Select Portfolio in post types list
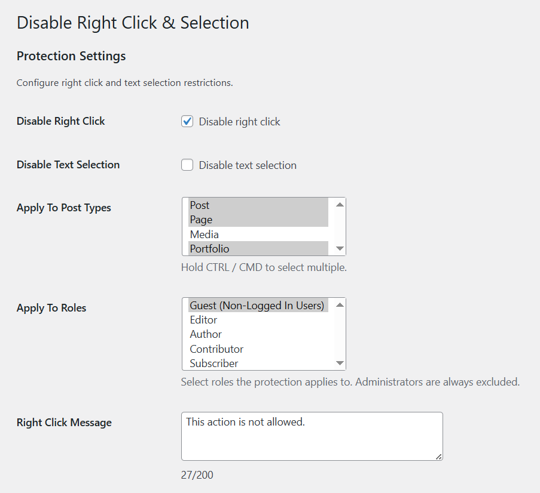Image resolution: width=540 pixels, height=493 pixels. [x=209, y=249]
